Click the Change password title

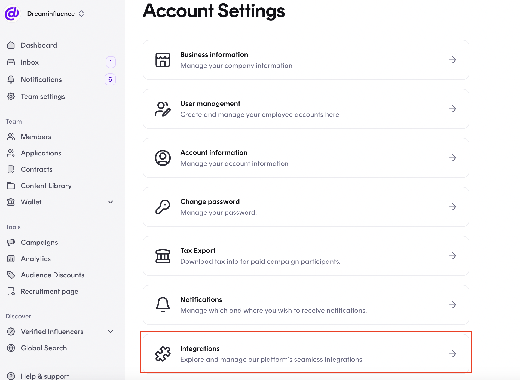point(210,202)
